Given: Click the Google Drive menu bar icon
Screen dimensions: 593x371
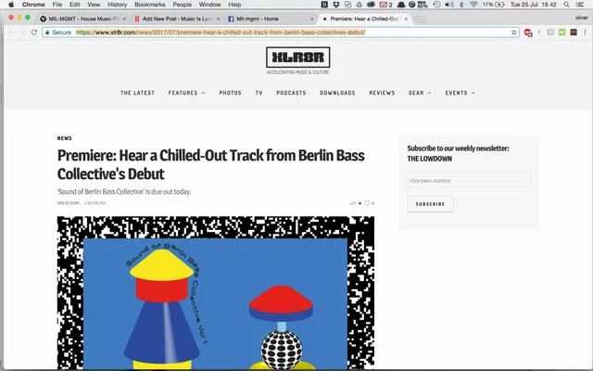Looking at the screenshot, I should [x=359, y=5].
